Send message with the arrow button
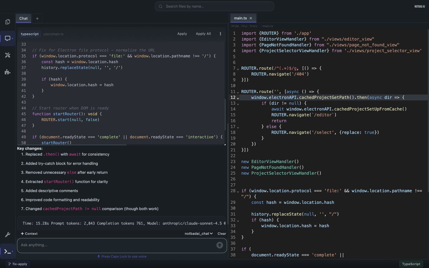Image resolution: width=429 pixels, height=268 pixels. [x=220, y=245]
